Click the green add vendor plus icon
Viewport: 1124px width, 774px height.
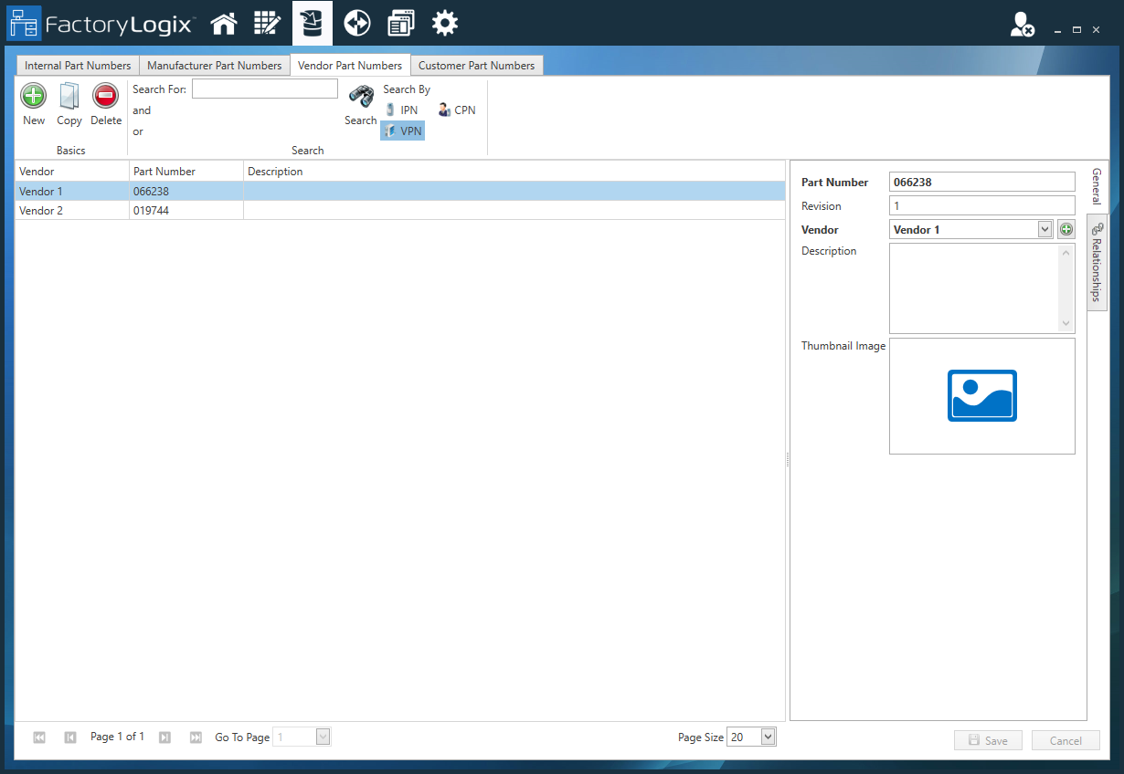pyautogui.click(x=1066, y=230)
